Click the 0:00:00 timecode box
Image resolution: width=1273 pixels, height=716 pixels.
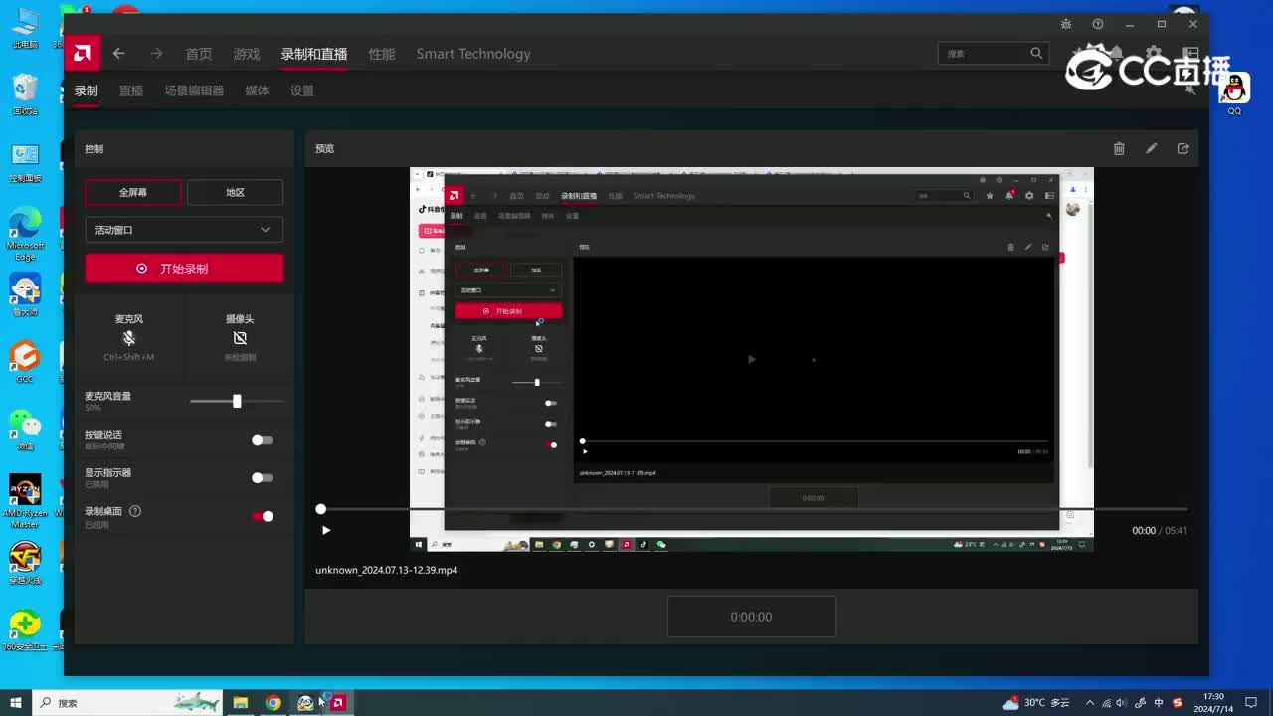(x=751, y=617)
